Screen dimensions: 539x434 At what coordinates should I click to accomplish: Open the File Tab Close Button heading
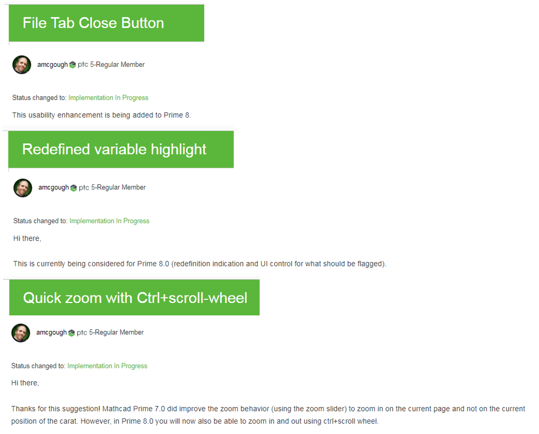(93, 23)
